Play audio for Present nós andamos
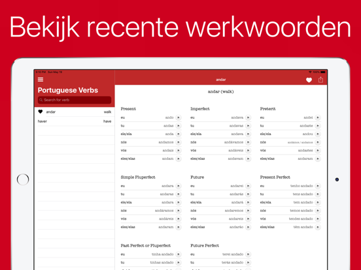This screenshot has width=361, height=270. click(179, 142)
